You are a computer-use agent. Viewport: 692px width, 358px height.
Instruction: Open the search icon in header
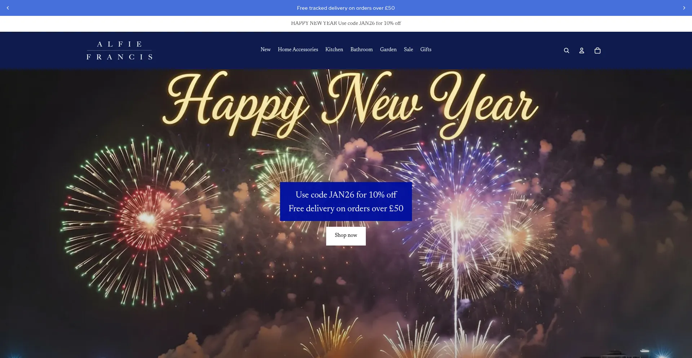(566, 51)
